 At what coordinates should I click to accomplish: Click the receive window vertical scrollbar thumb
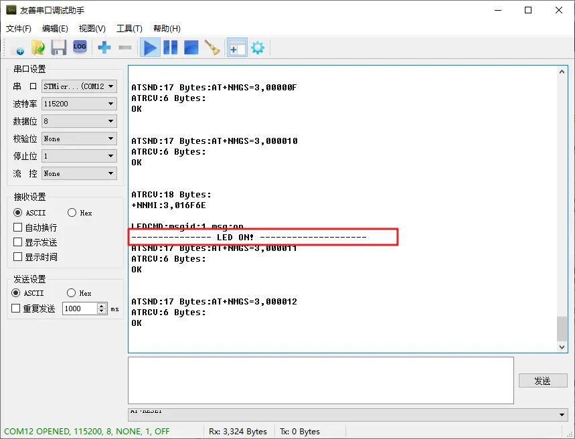click(562, 329)
